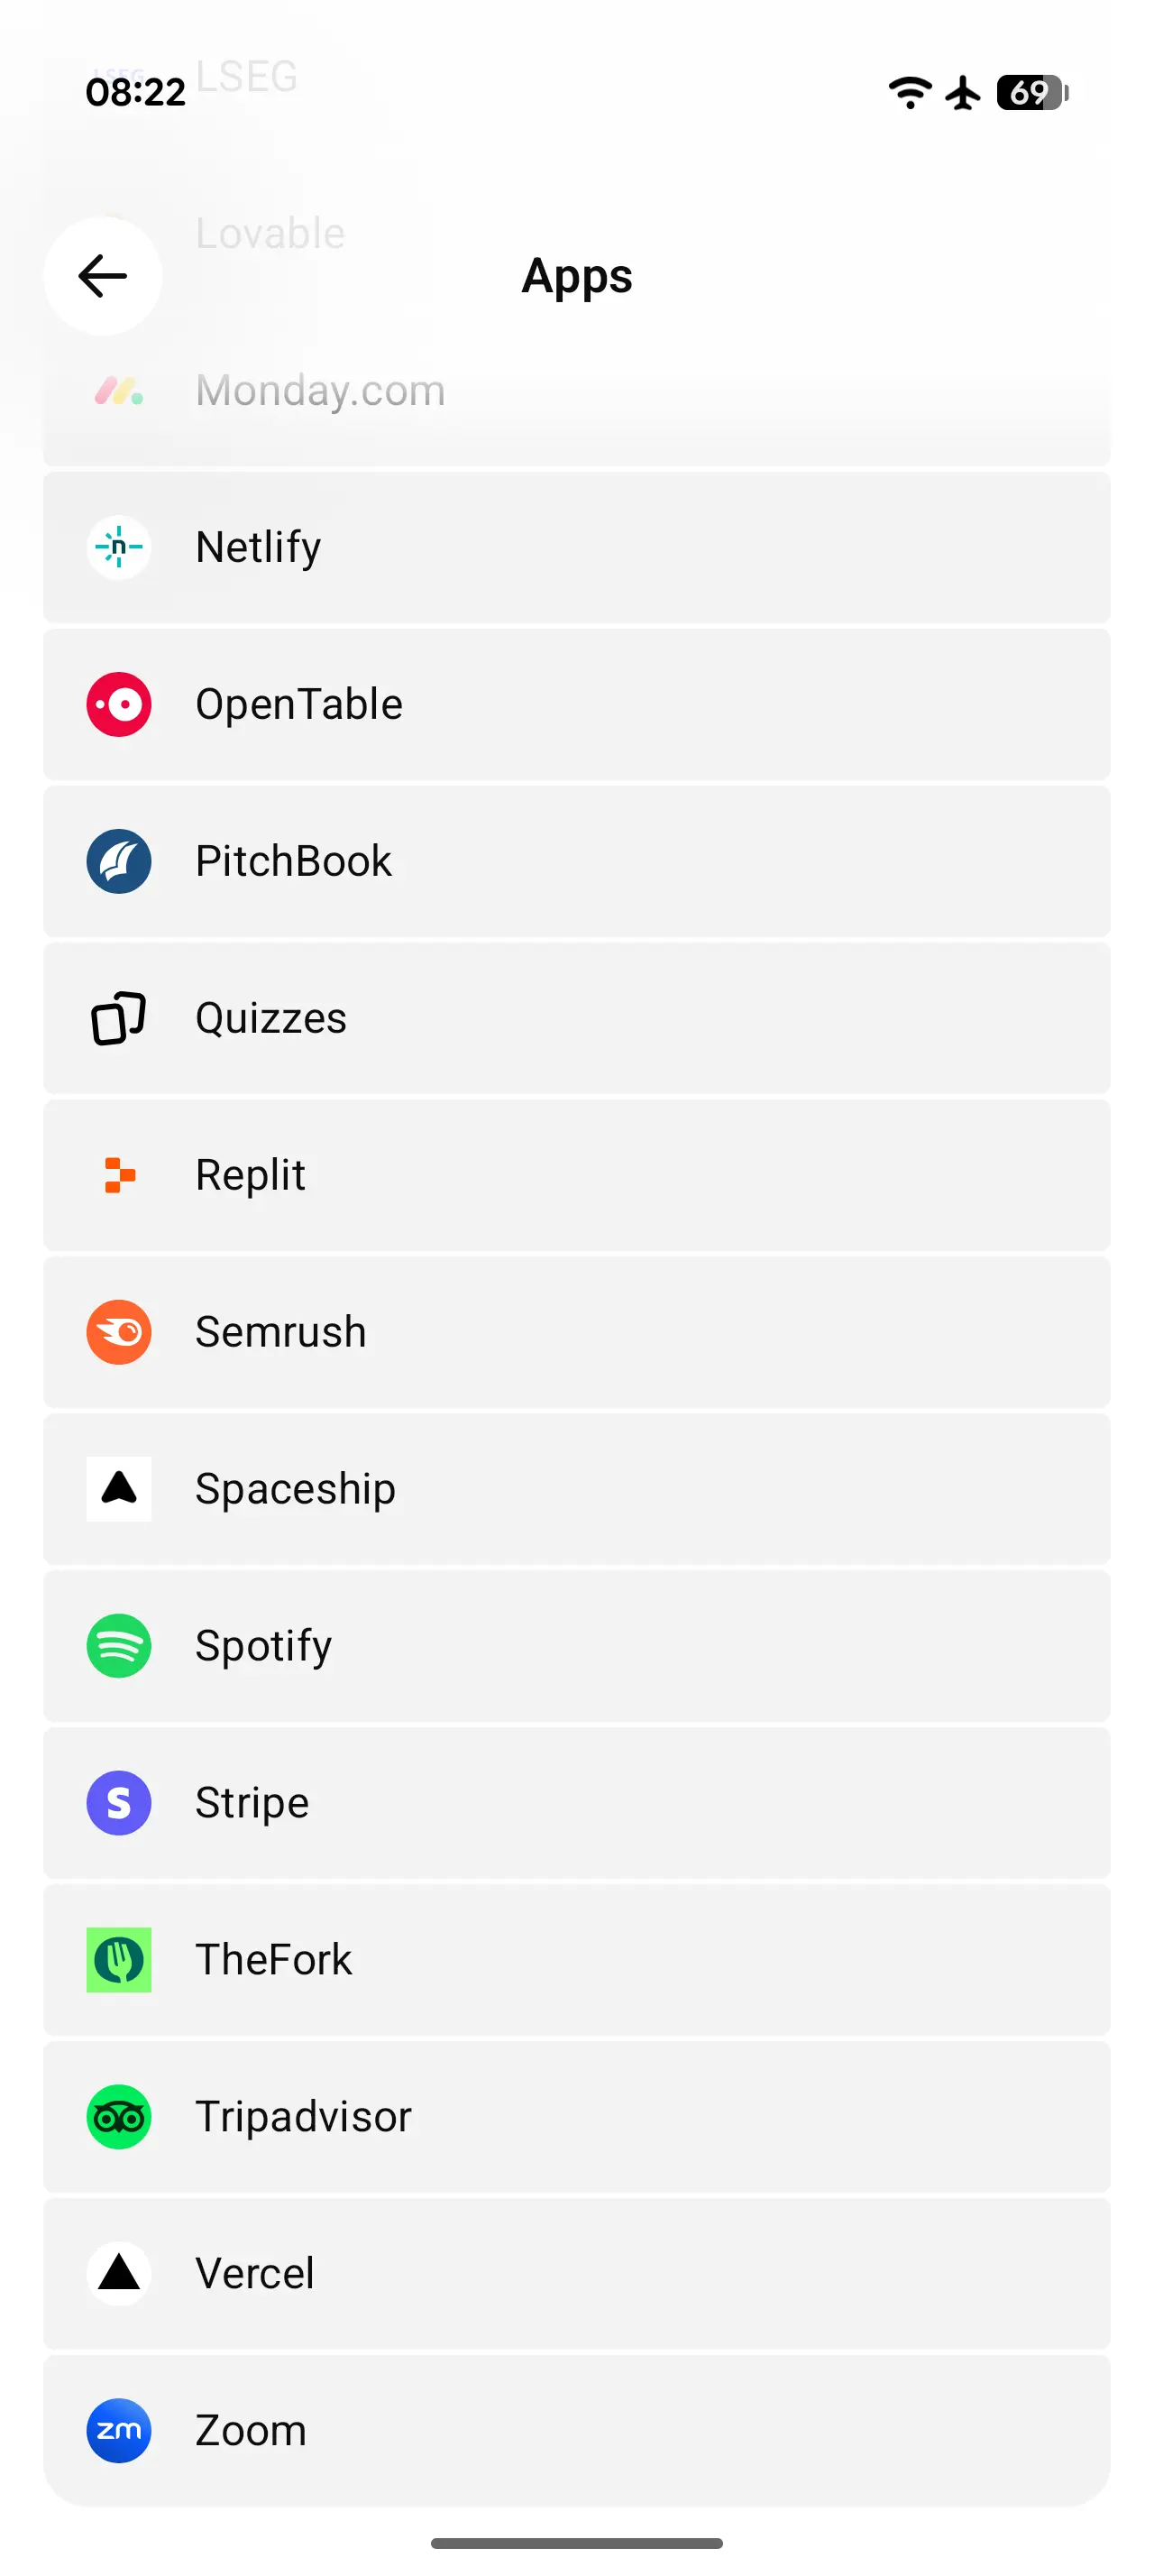
Task: Tap the red OpenTable icon
Action: [119, 704]
